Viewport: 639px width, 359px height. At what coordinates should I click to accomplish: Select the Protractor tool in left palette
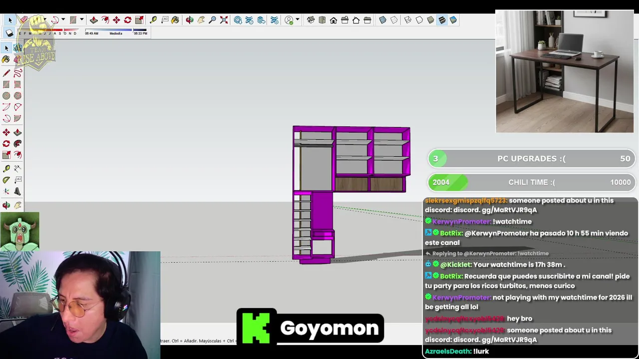pyautogui.click(x=6, y=180)
